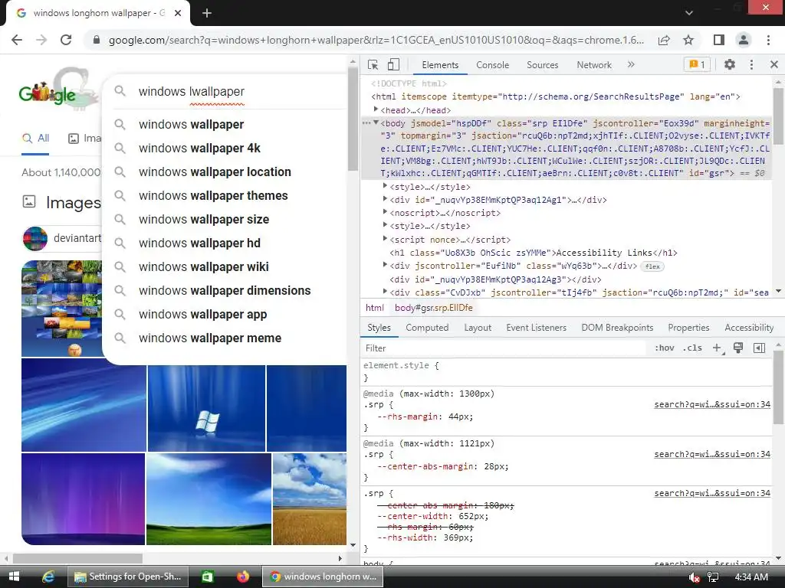Image resolution: width=785 pixels, height=588 pixels.
Task: Switch to the Network tab
Action: (x=594, y=65)
